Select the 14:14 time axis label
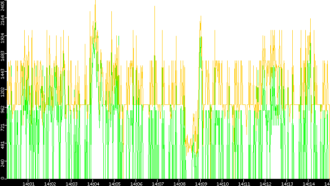This screenshot has width=330, height=186. point(308,184)
